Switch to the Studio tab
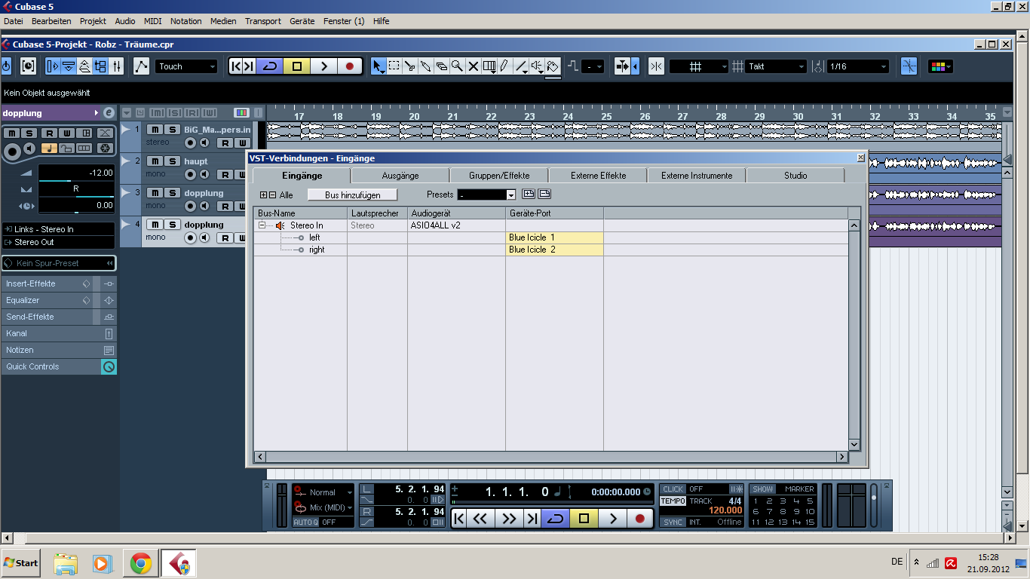 [x=795, y=176]
